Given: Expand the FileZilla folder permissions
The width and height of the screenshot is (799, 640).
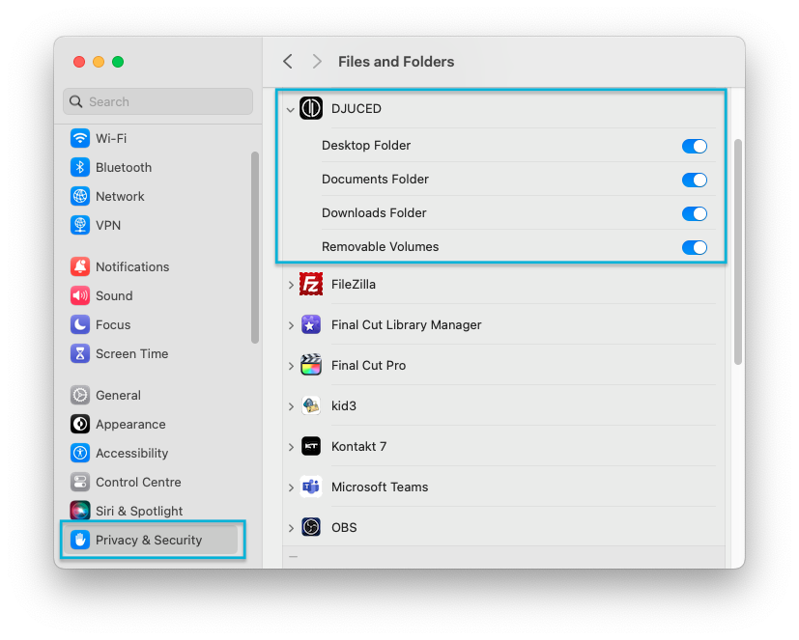Looking at the screenshot, I should point(291,285).
